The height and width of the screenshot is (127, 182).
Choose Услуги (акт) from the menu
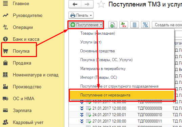click(x=122, y=42)
